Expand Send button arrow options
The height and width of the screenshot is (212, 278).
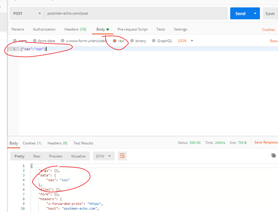(x=255, y=13)
